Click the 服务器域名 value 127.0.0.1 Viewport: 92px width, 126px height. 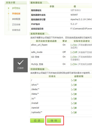(x=75, y=10)
